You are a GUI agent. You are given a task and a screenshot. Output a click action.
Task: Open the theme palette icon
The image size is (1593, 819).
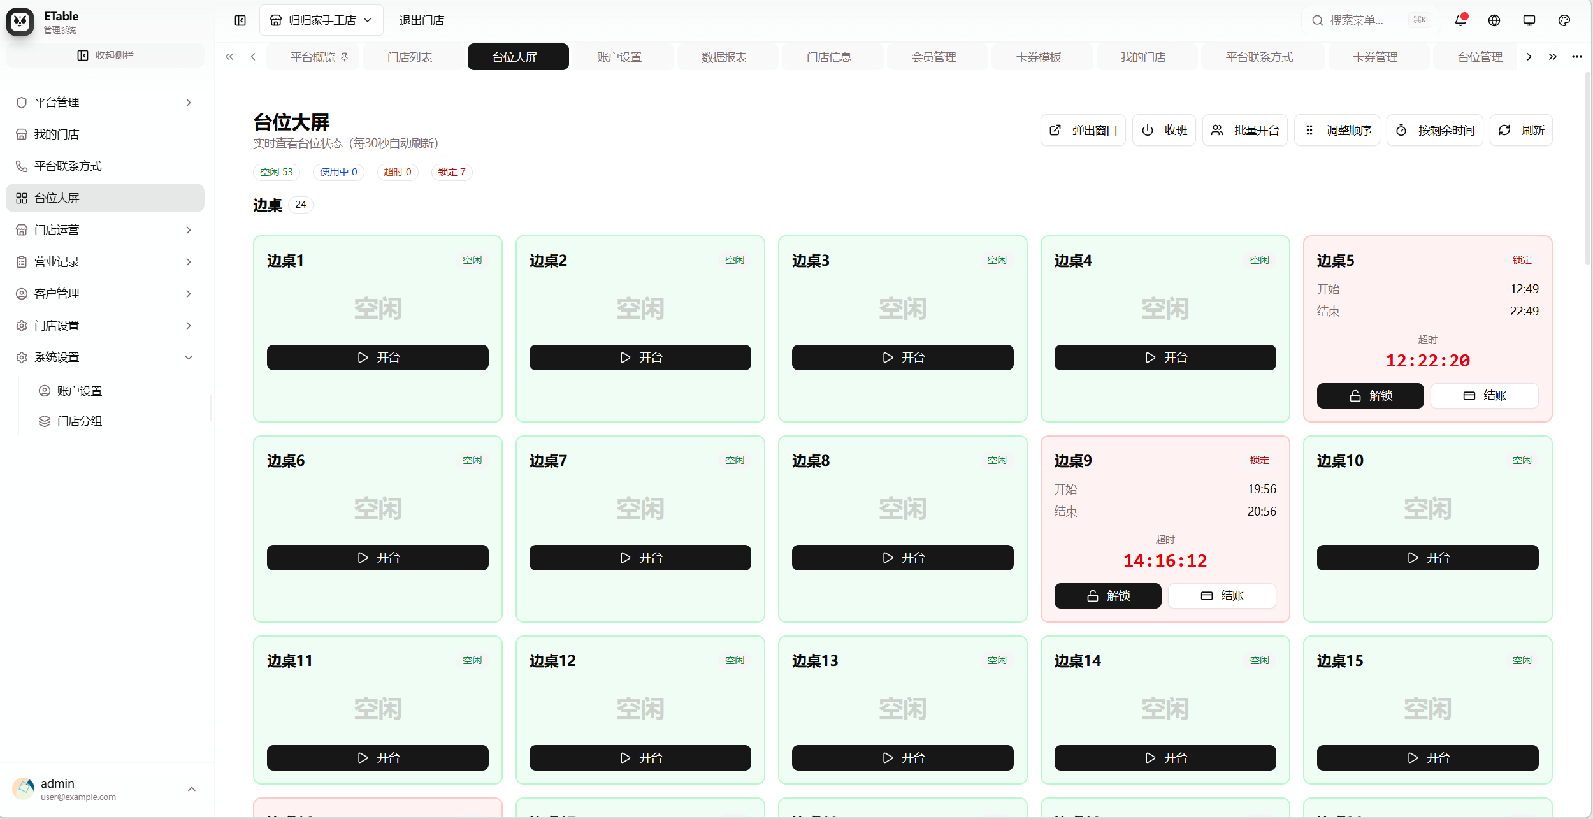coord(1564,20)
